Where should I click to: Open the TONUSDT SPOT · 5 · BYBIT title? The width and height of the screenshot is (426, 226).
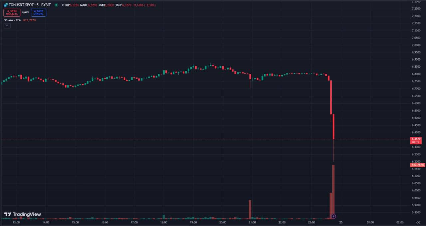(30, 5)
